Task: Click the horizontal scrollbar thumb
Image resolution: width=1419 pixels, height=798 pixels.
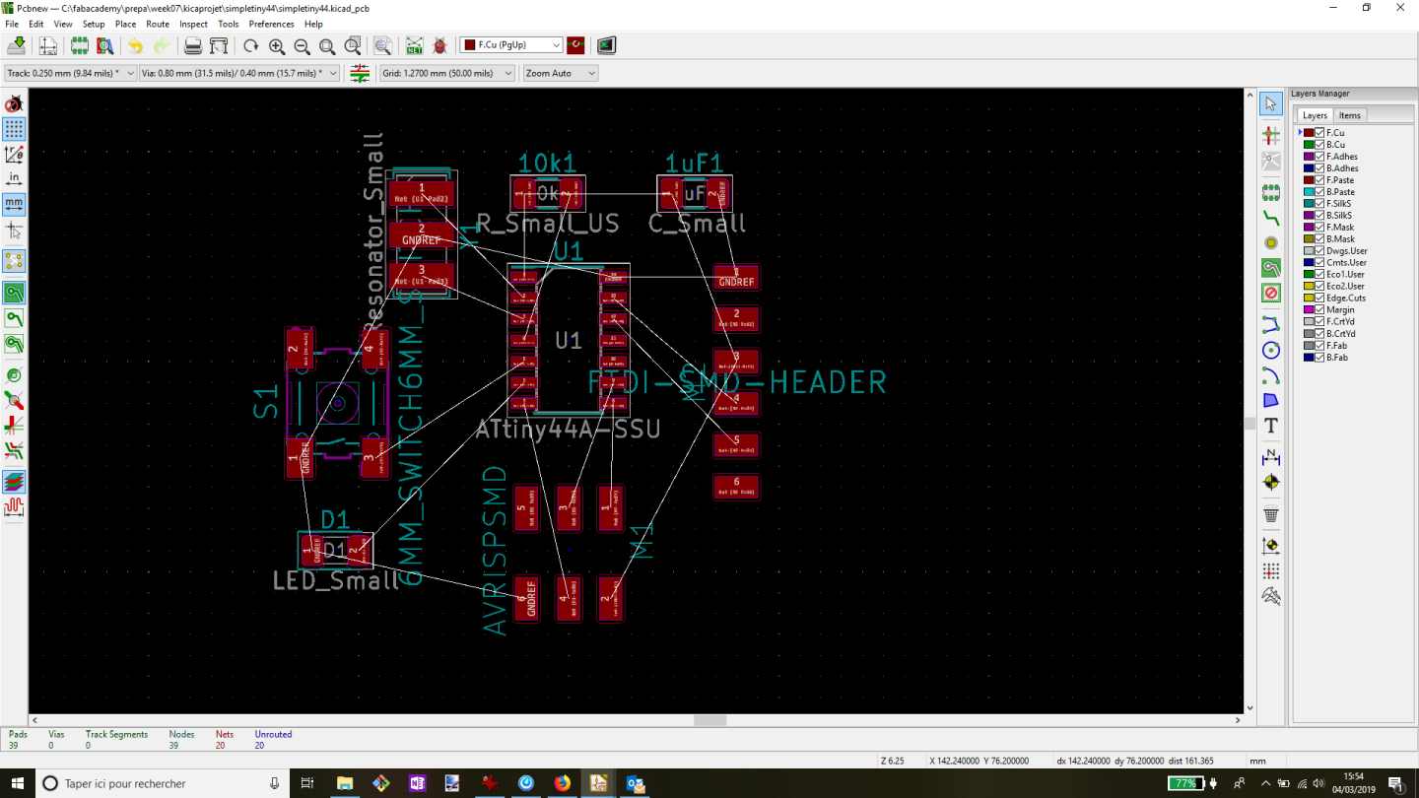Action: pyautogui.click(x=709, y=720)
